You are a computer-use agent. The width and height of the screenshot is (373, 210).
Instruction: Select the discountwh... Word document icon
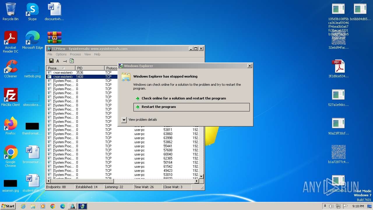(x=54, y=12)
